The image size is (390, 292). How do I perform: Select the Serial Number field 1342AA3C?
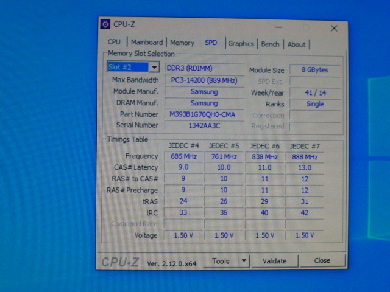coord(204,125)
